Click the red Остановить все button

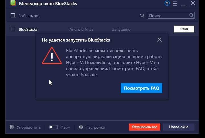tap(145, 127)
